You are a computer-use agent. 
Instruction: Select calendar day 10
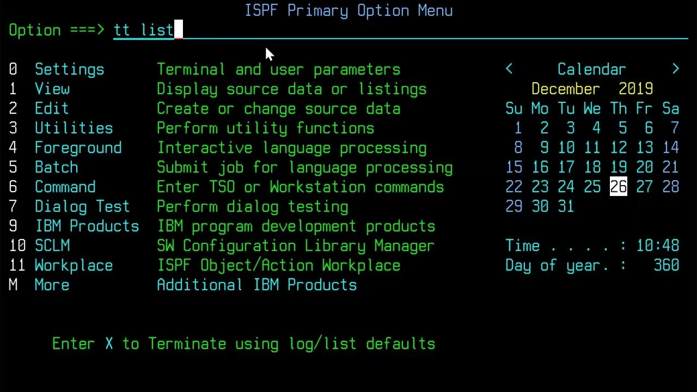coord(566,148)
